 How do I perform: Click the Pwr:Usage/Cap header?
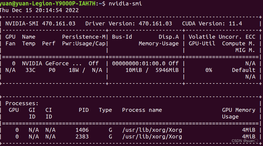(84, 44)
